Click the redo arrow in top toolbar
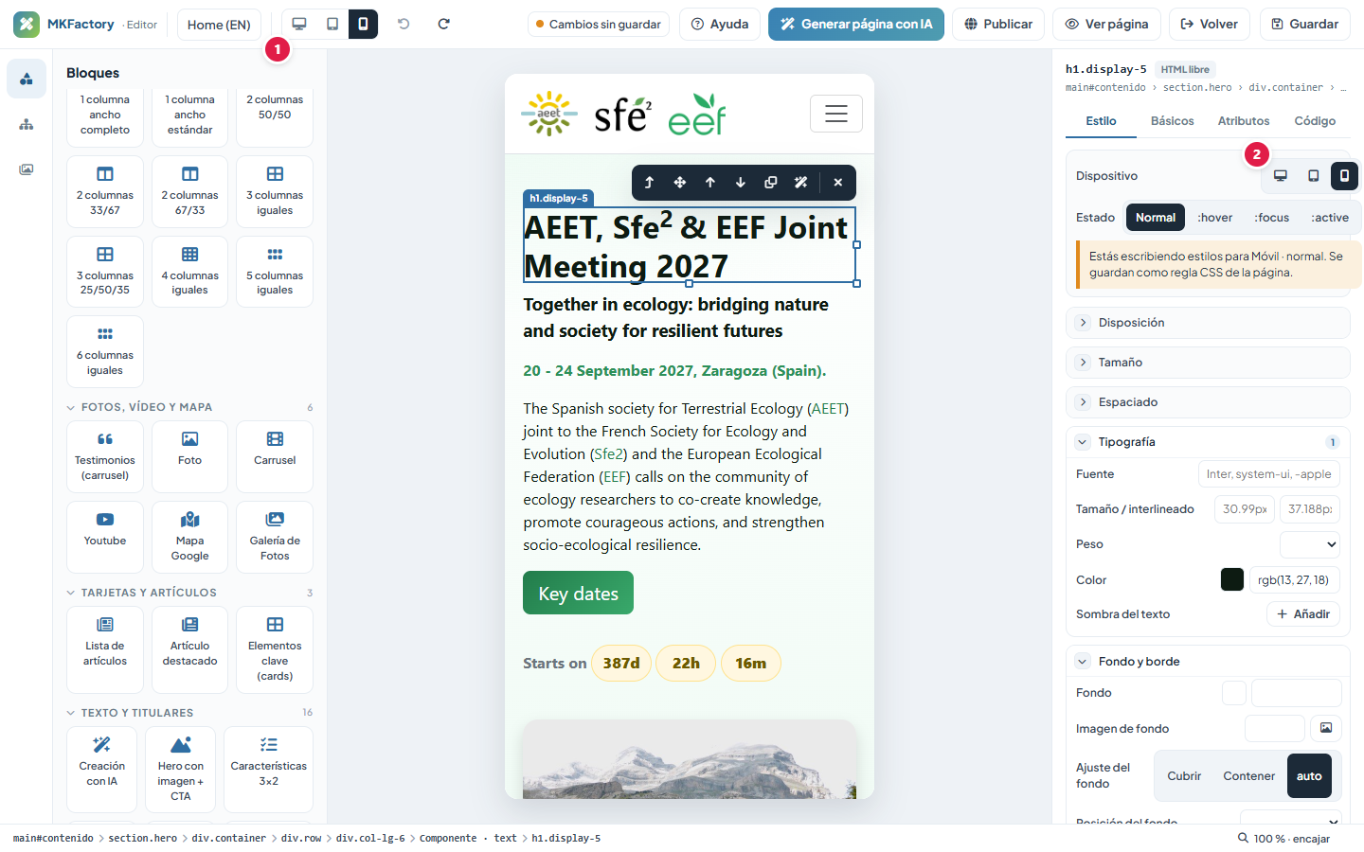The height and width of the screenshot is (852, 1364). click(x=443, y=24)
